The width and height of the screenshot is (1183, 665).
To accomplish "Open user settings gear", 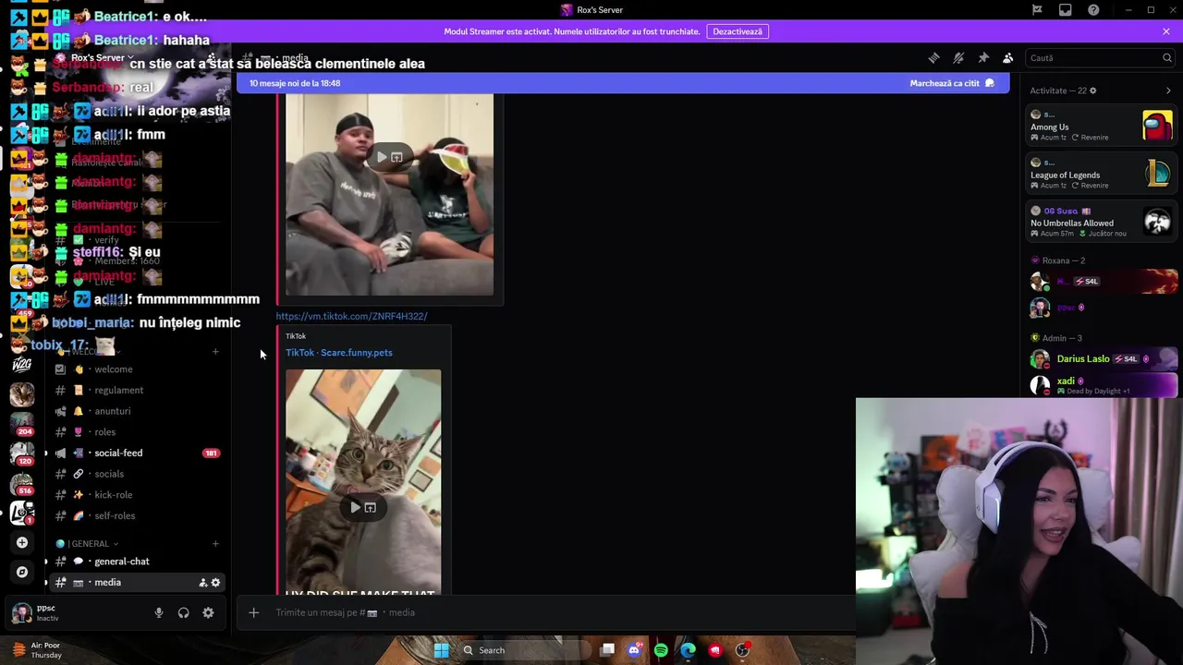I will (208, 613).
